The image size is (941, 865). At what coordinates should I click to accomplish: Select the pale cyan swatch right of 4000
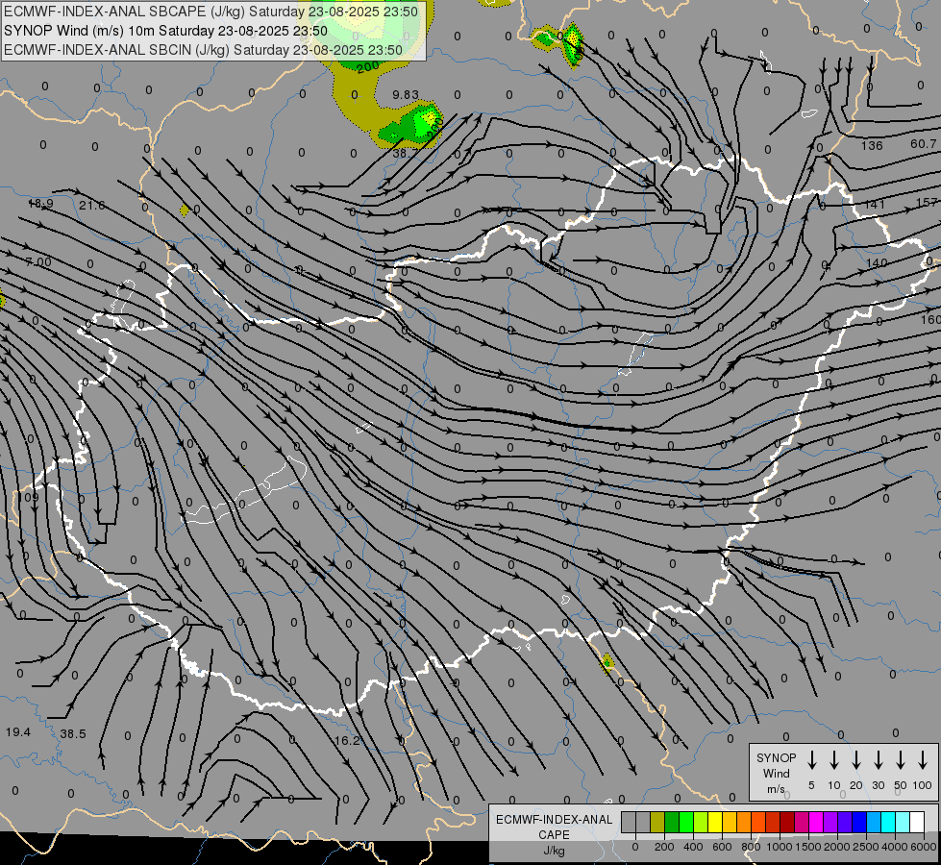pos(904,823)
